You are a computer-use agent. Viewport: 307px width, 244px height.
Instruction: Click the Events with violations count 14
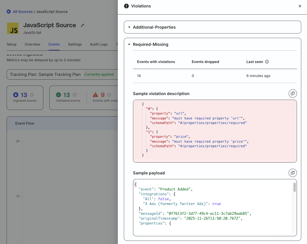click(x=139, y=76)
